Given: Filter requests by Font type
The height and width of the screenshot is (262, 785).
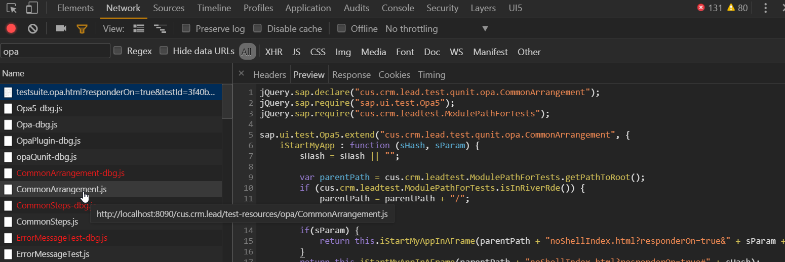Looking at the screenshot, I should point(405,52).
